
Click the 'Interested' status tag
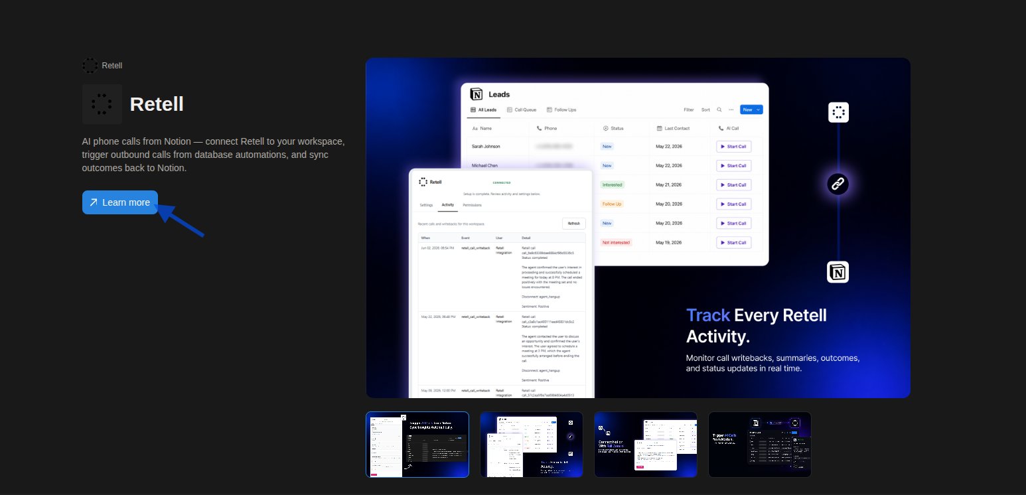[612, 184]
